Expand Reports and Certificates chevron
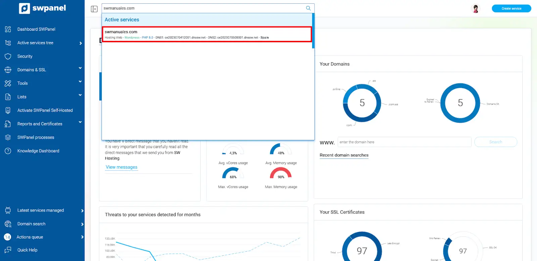 click(80, 122)
